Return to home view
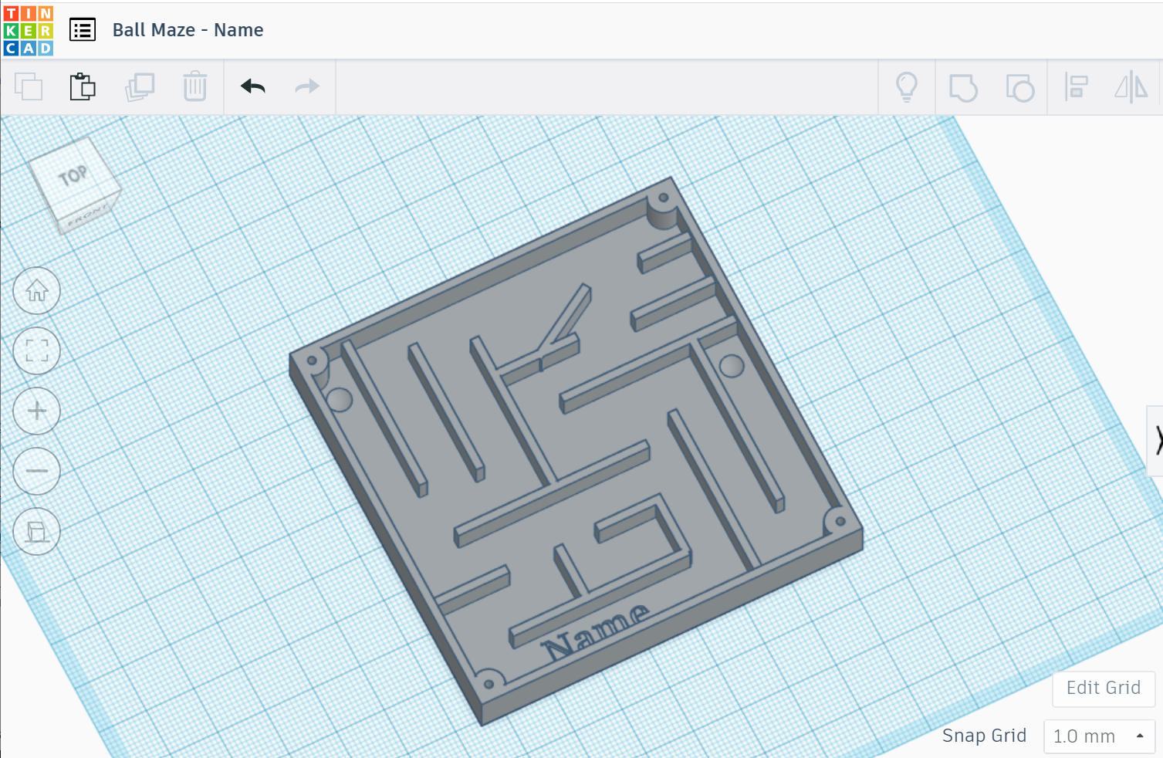1163x758 pixels. click(x=36, y=291)
